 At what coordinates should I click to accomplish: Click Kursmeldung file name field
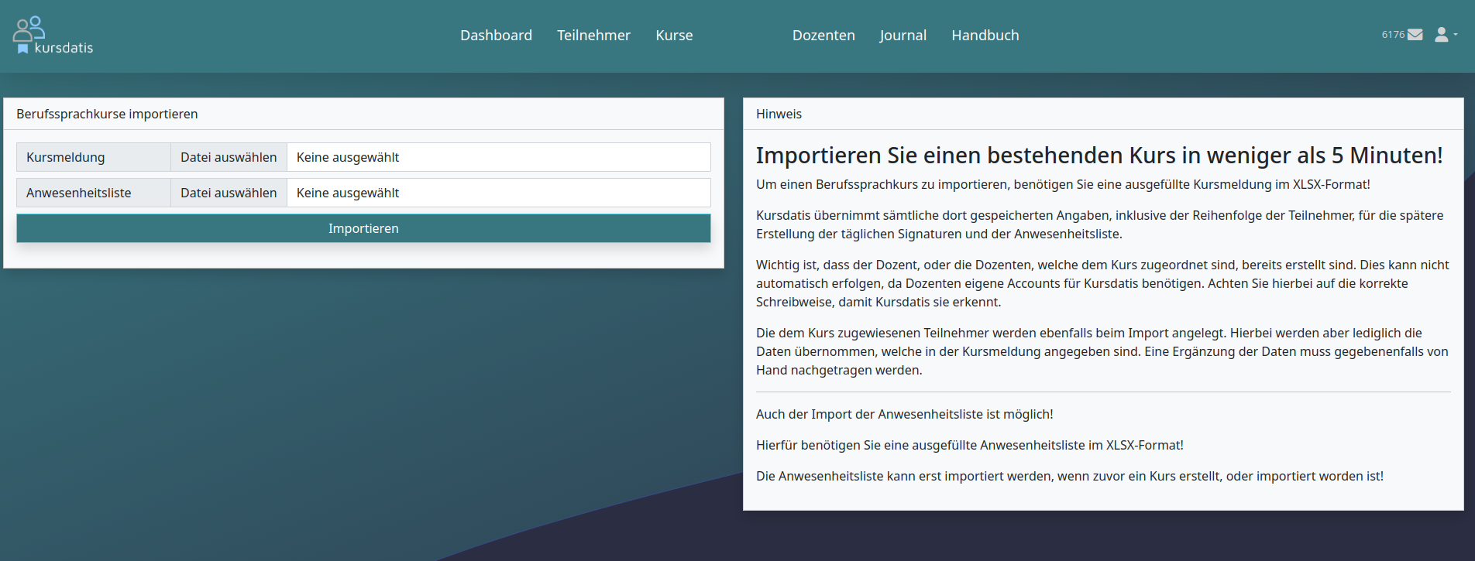tap(498, 157)
